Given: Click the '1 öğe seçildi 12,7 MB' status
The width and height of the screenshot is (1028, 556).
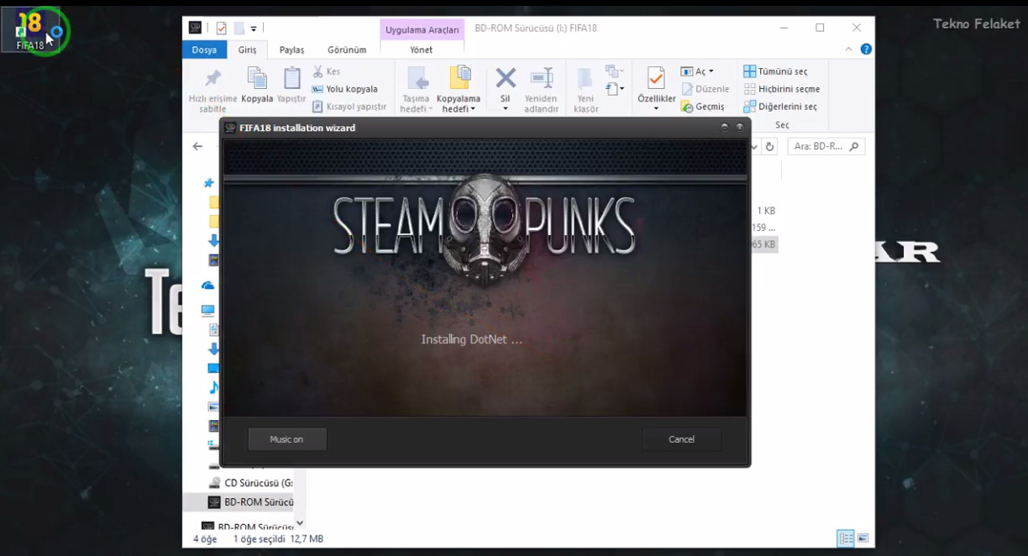Looking at the screenshot, I should [278, 539].
